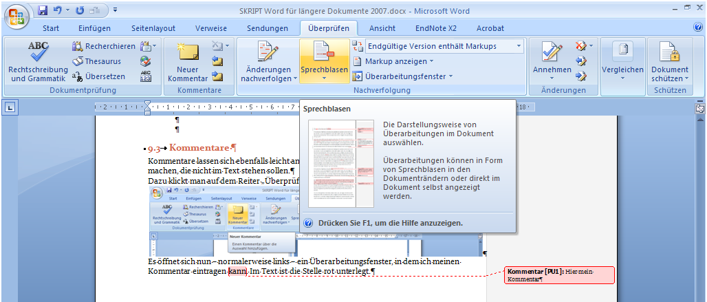Run Rechtschreibung und Grammatik check
The height and width of the screenshot is (302, 707).
[x=39, y=62]
